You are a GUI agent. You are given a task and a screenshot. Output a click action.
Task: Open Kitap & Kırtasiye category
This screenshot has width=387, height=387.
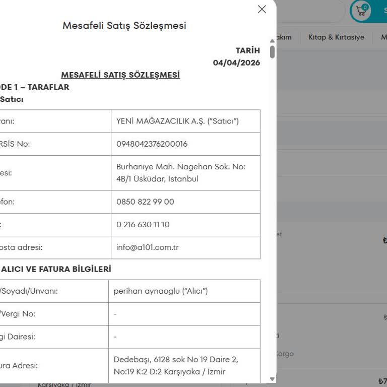[x=336, y=37]
